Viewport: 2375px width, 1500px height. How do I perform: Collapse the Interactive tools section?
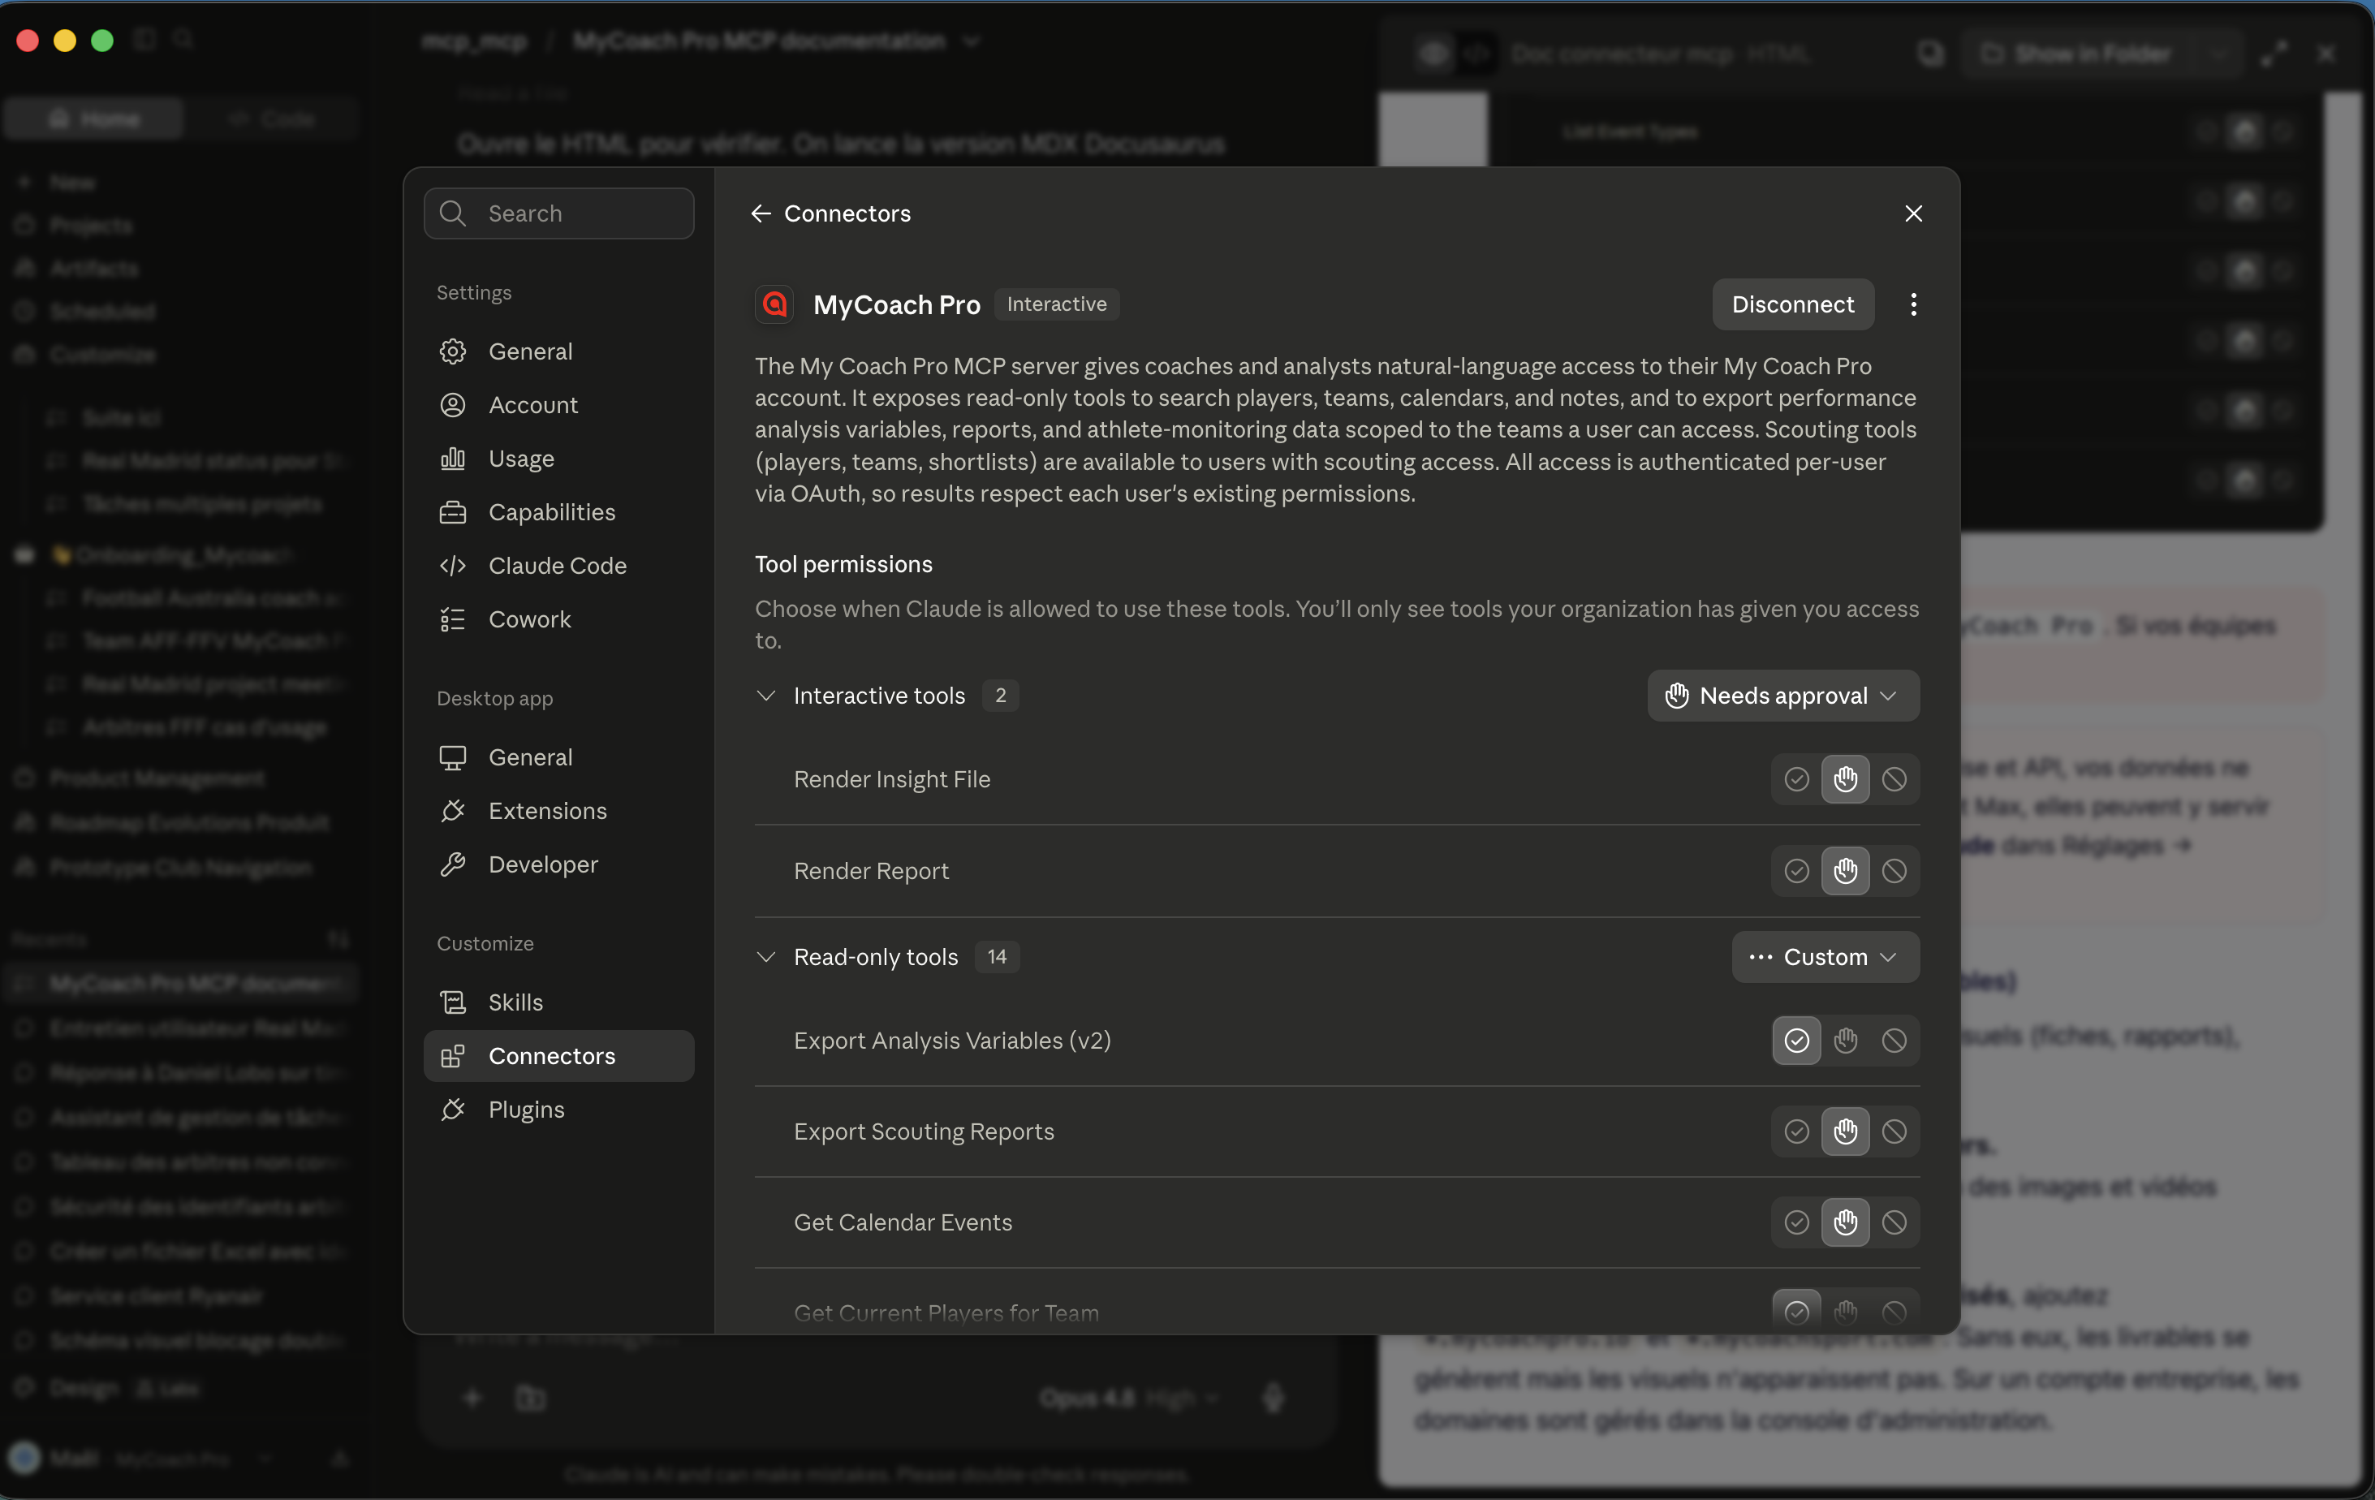[765, 696]
